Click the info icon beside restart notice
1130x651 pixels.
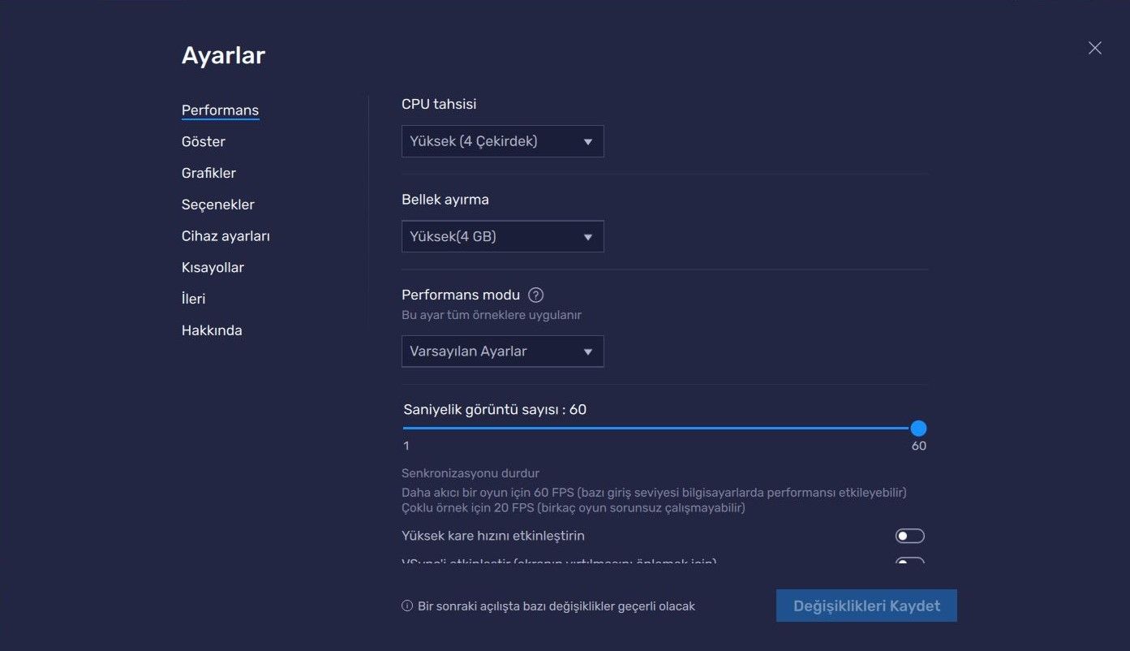tap(407, 606)
